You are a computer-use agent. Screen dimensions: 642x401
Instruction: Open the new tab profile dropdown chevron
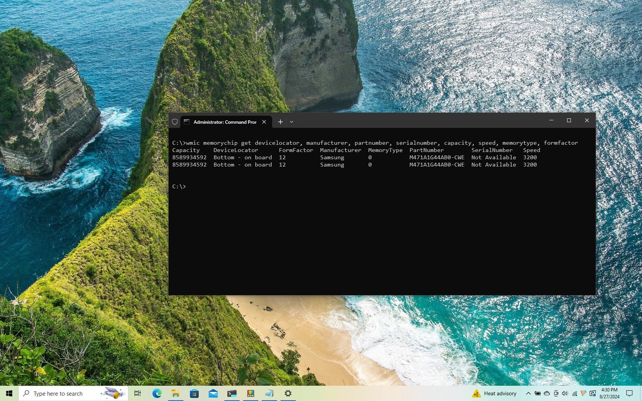pos(292,122)
